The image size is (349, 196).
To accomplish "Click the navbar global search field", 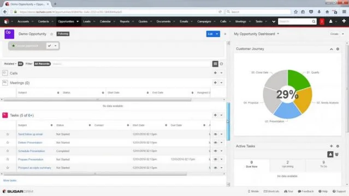I will click(x=295, y=22).
